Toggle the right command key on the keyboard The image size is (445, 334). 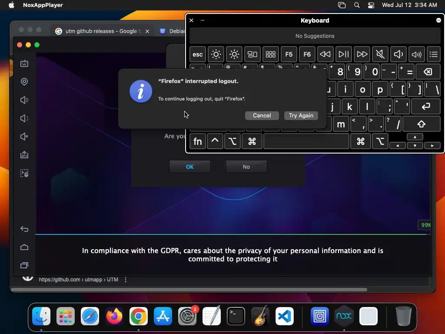tap(360, 141)
